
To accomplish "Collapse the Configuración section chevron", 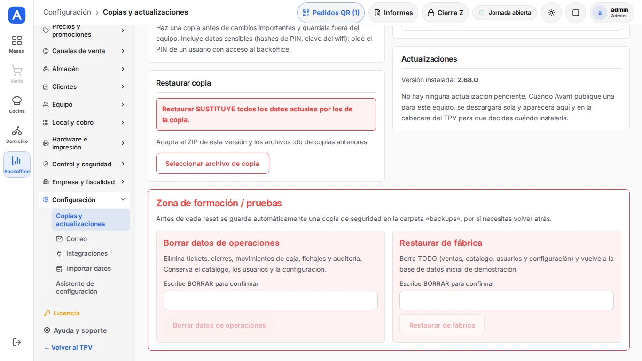I will pyautogui.click(x=123, y=200).
